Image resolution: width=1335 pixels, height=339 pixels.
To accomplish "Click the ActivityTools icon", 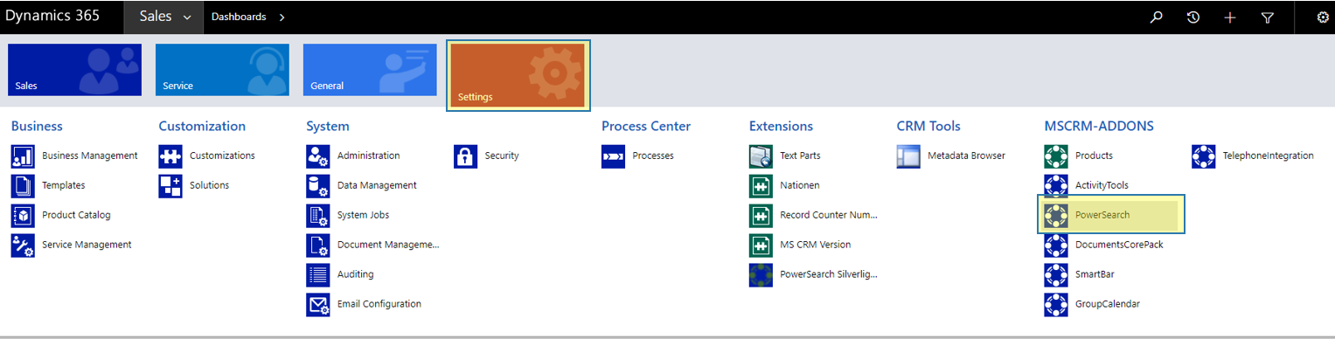I will point(1057,186).
